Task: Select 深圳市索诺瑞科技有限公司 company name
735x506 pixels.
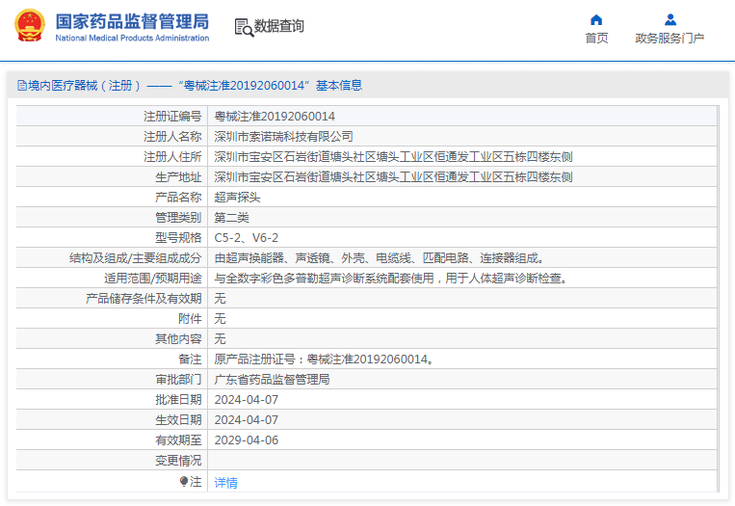Action: pyautogui.click(x=283, y=137)
